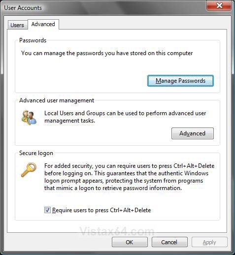Click the Ctrl+Alt+Delete security explanation paragraph

(x=129, y=177)
